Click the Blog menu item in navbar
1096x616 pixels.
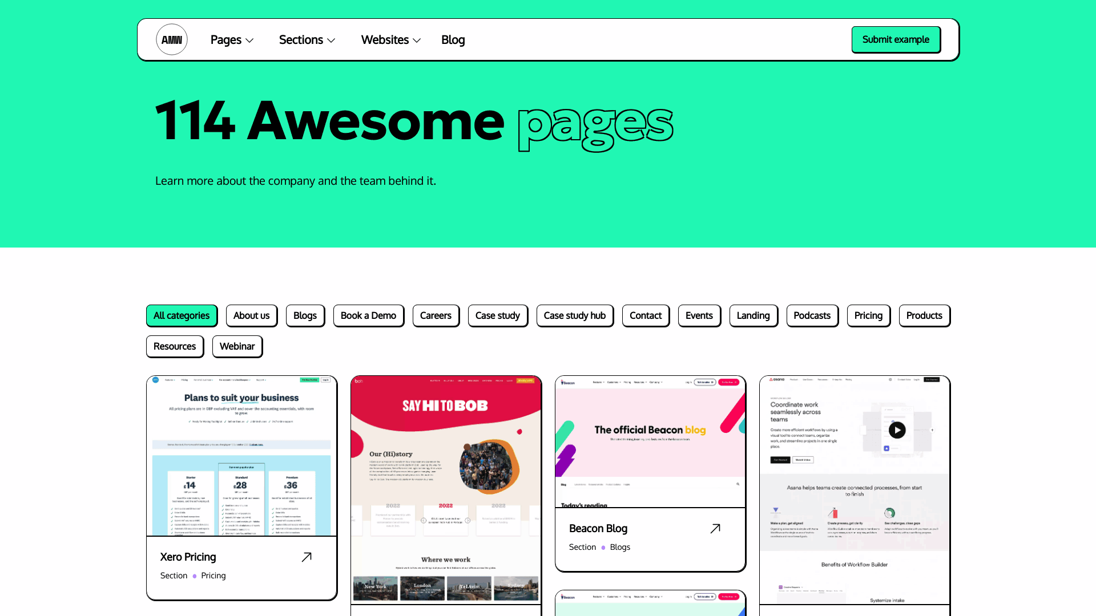(x=453, y=39)
